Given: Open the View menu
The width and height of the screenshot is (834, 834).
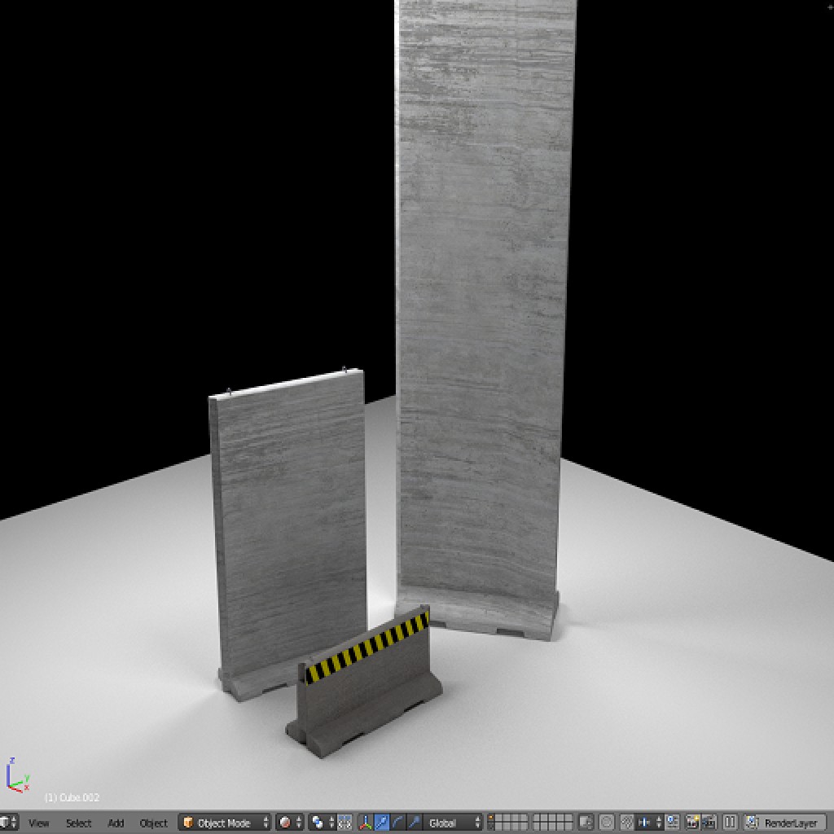Looking at the screenshot, I should [x=39, y=823].
